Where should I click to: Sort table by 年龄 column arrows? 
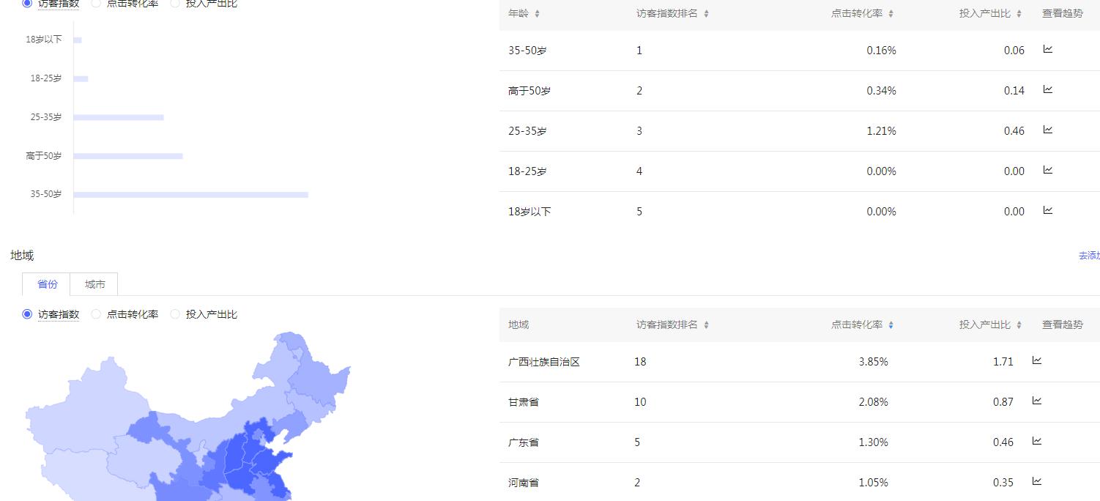pos(538,12)
